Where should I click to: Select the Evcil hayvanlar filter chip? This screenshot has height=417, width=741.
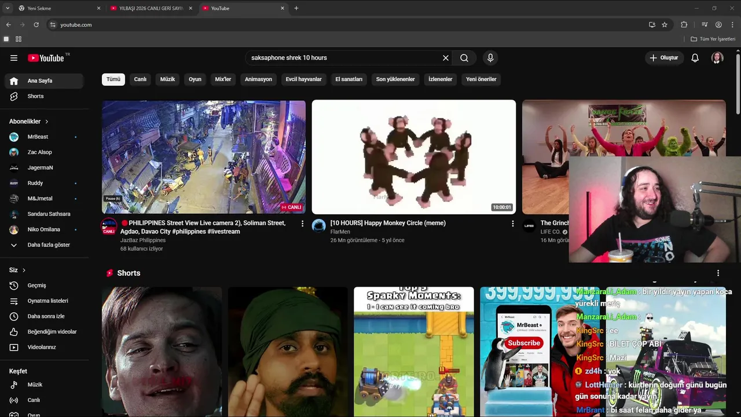point(303,79)
